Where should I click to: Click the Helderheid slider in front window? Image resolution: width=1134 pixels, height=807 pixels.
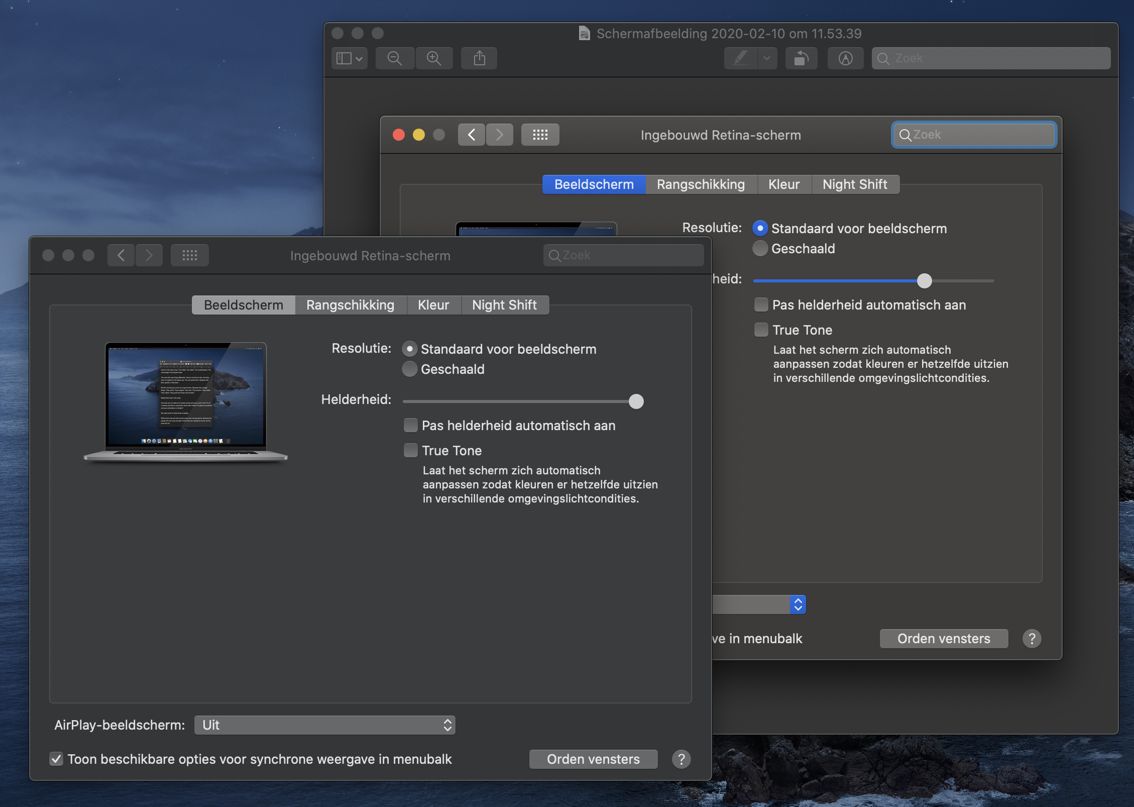[522, 401]
